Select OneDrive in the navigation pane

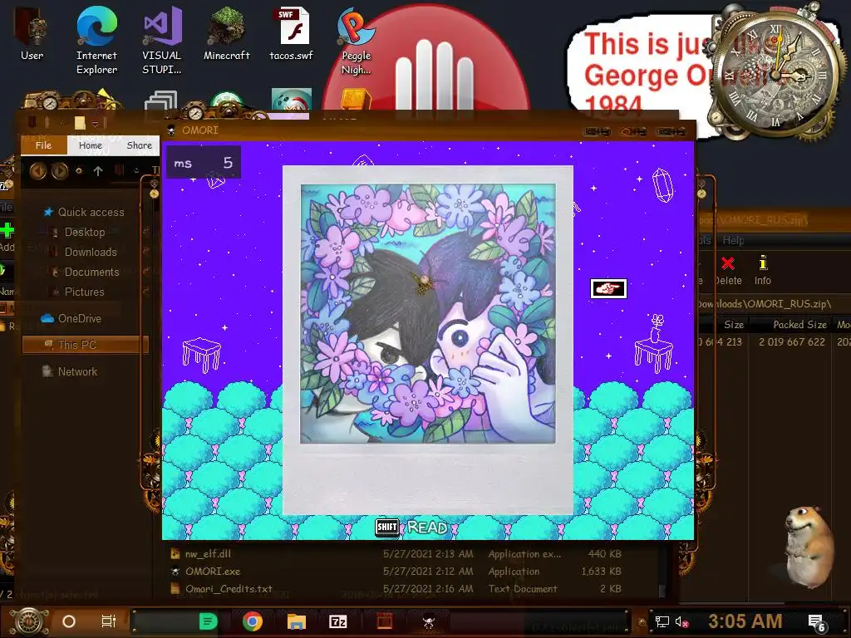(79, 318)
